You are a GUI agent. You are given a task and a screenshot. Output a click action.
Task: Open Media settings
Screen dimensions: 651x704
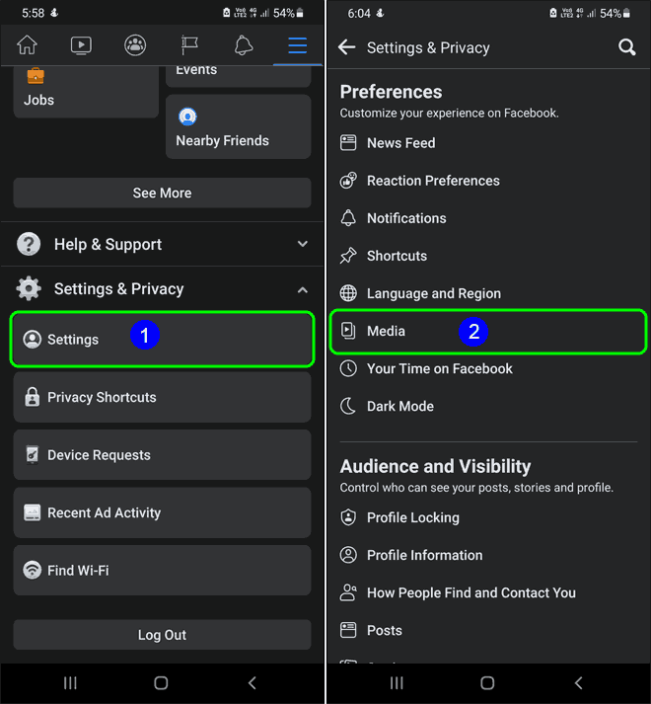(x=488, y=332)
